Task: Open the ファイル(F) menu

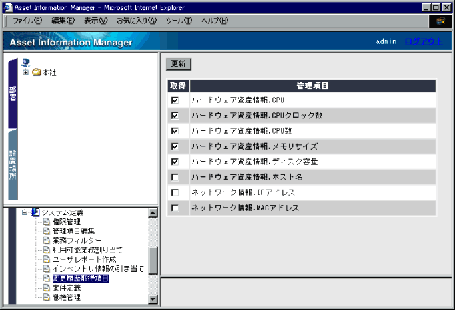Action: point(27,21)
